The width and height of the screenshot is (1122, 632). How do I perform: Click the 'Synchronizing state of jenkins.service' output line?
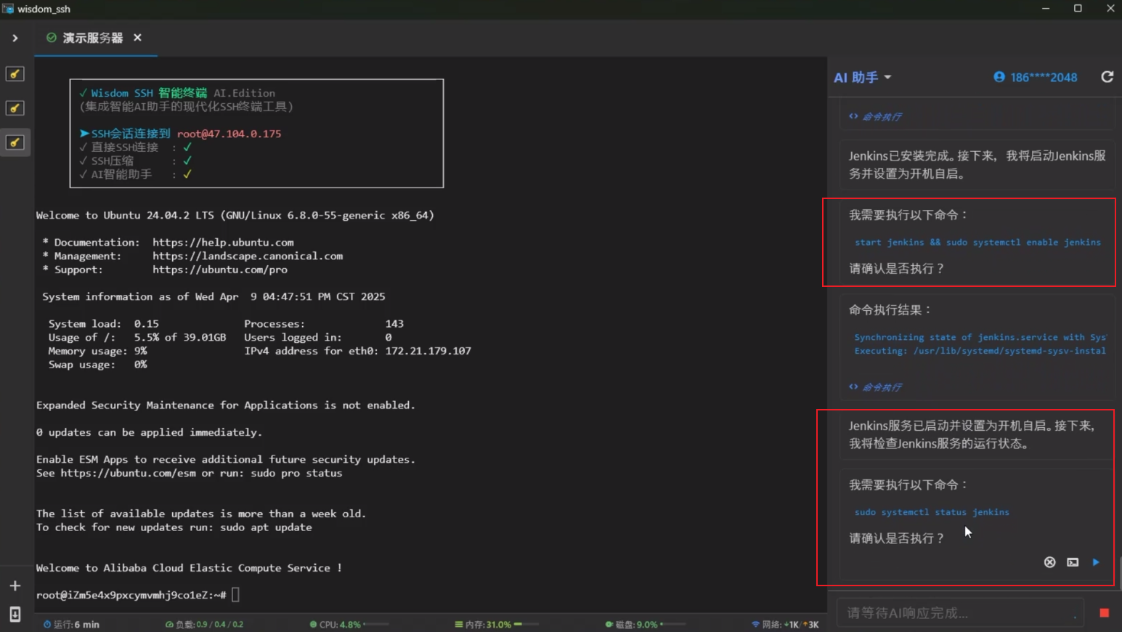(x=980, y=337)
